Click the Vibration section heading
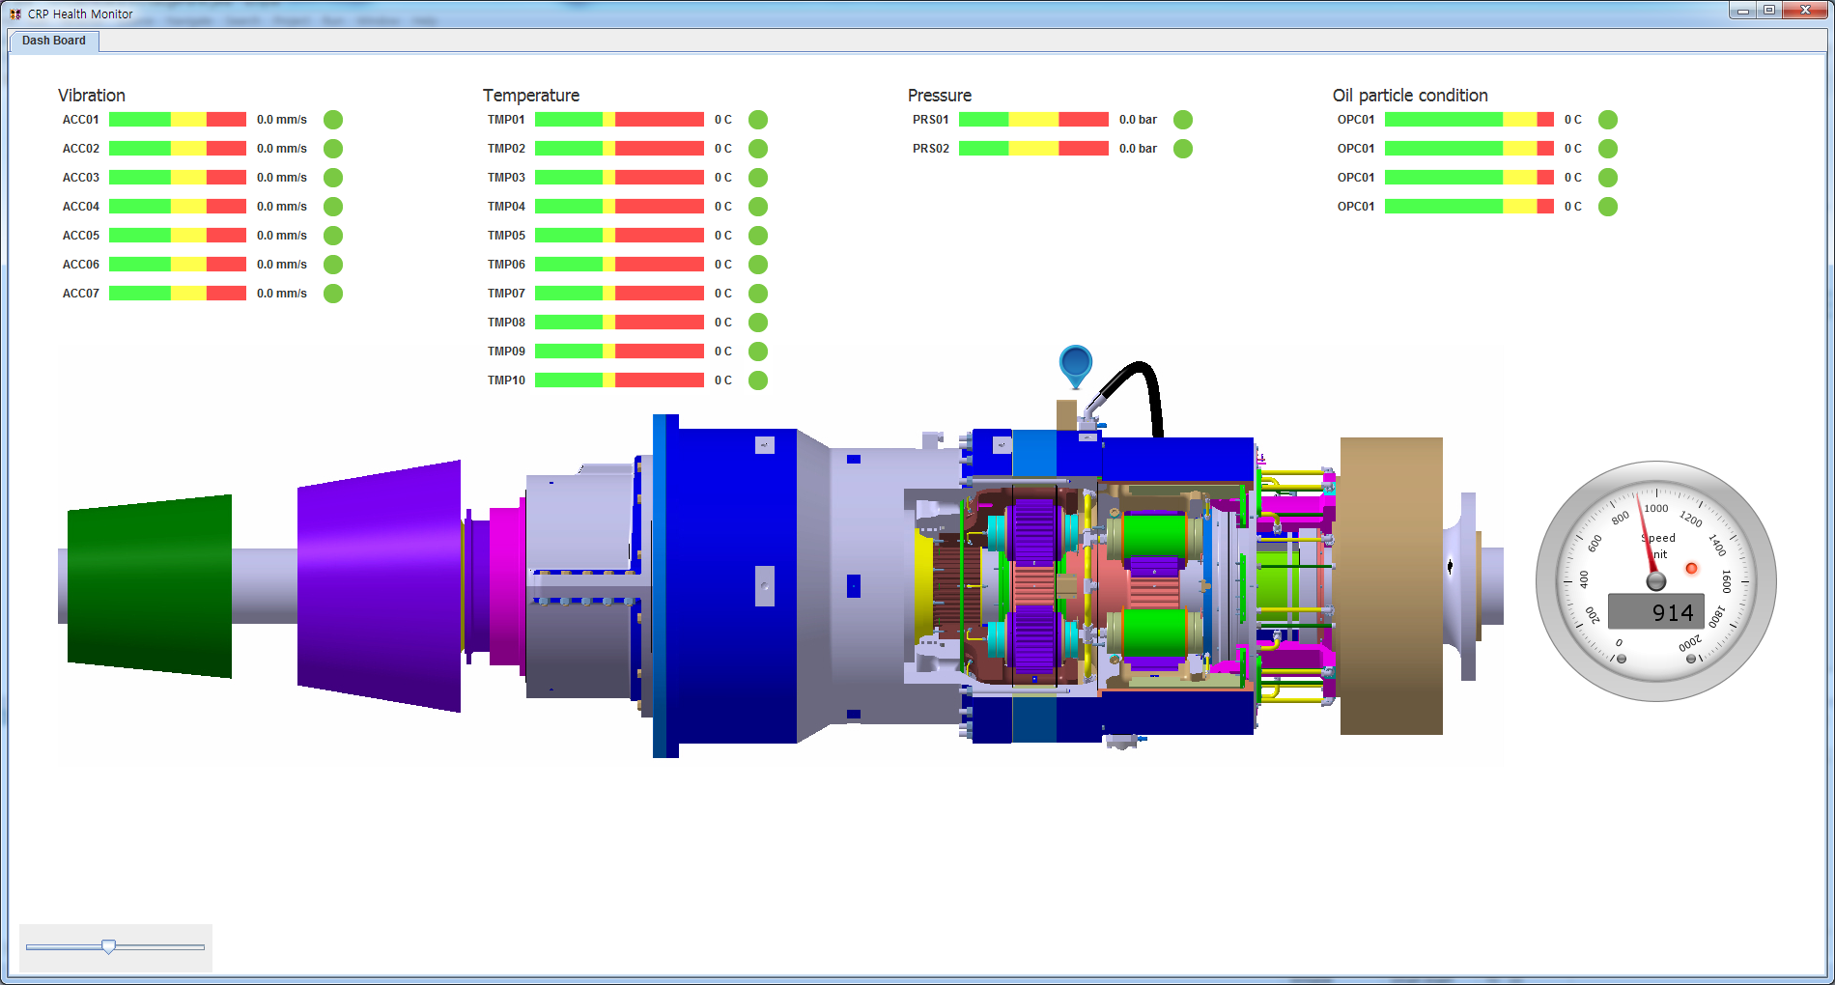1835x985 pixels. click(x=92, y=96)
